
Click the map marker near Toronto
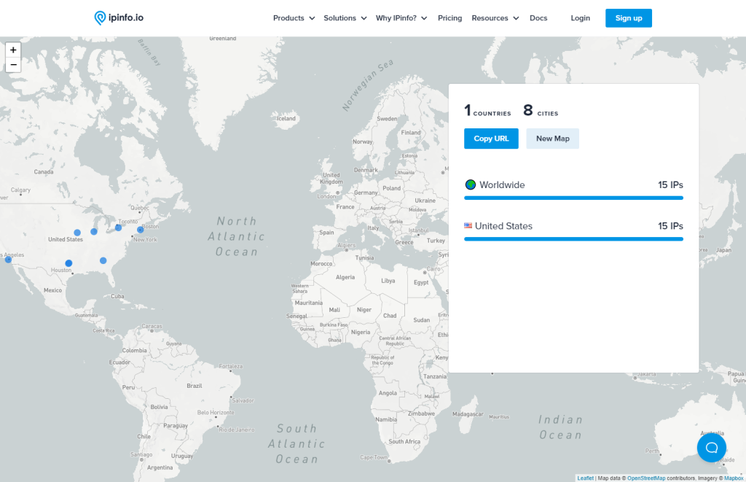click(x=118, y=228)
